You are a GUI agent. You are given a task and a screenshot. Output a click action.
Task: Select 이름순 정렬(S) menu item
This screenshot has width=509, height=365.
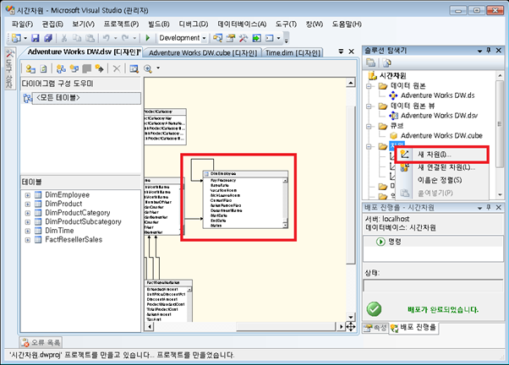tap(442, 180)
